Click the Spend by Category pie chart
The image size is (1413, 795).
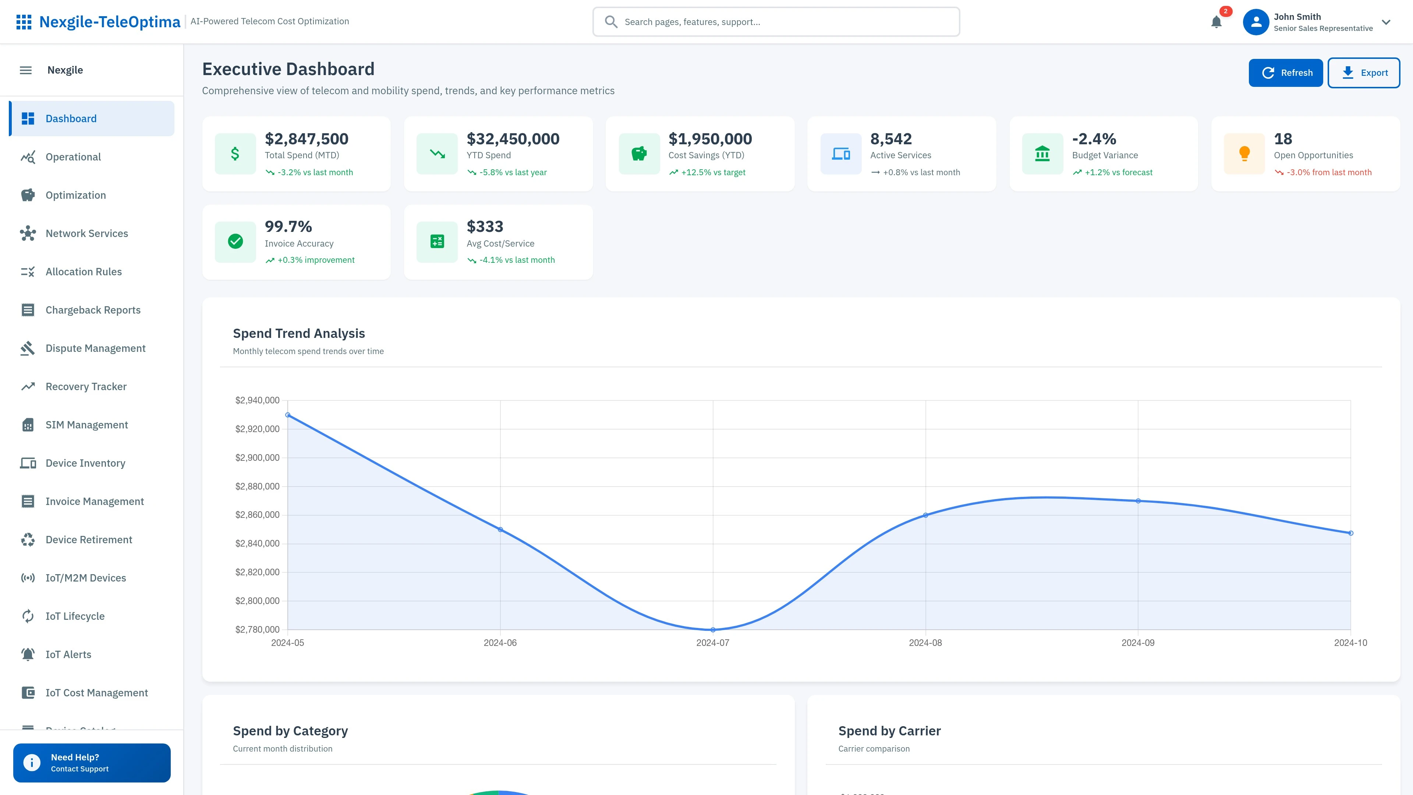[499, 792]
